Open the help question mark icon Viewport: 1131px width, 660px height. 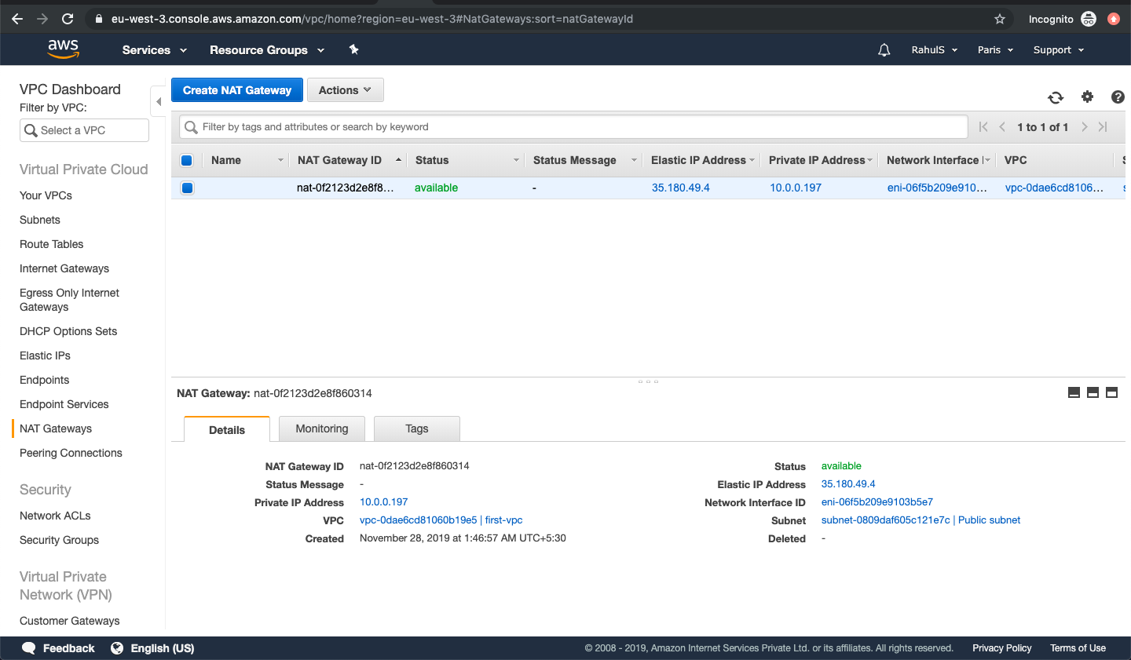coord(1118,97)
